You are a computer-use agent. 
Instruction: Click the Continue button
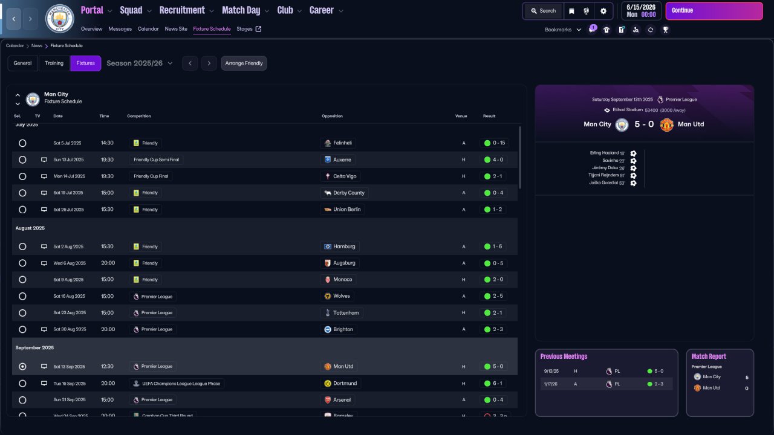pos(714,11)
